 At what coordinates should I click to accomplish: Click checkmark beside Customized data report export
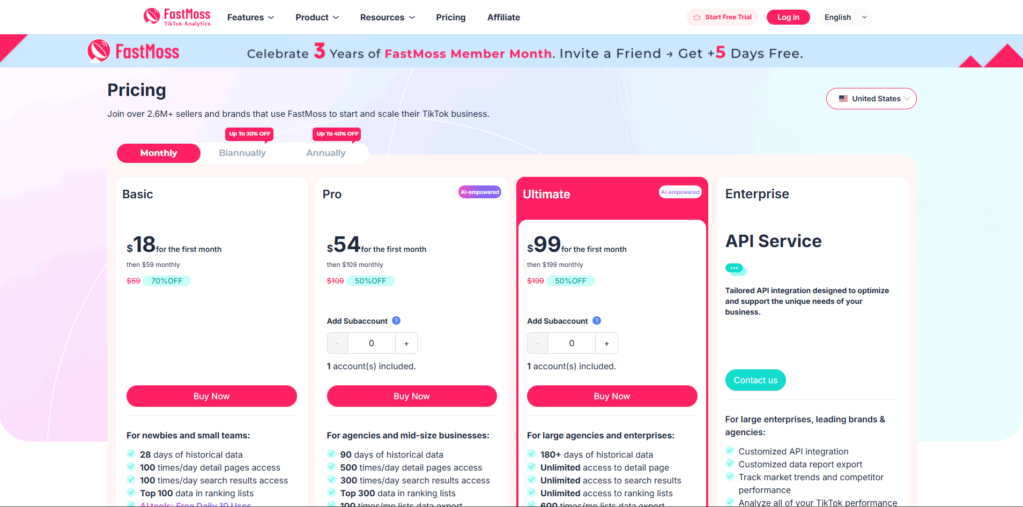pyautogui.click(x=730, y=464)
